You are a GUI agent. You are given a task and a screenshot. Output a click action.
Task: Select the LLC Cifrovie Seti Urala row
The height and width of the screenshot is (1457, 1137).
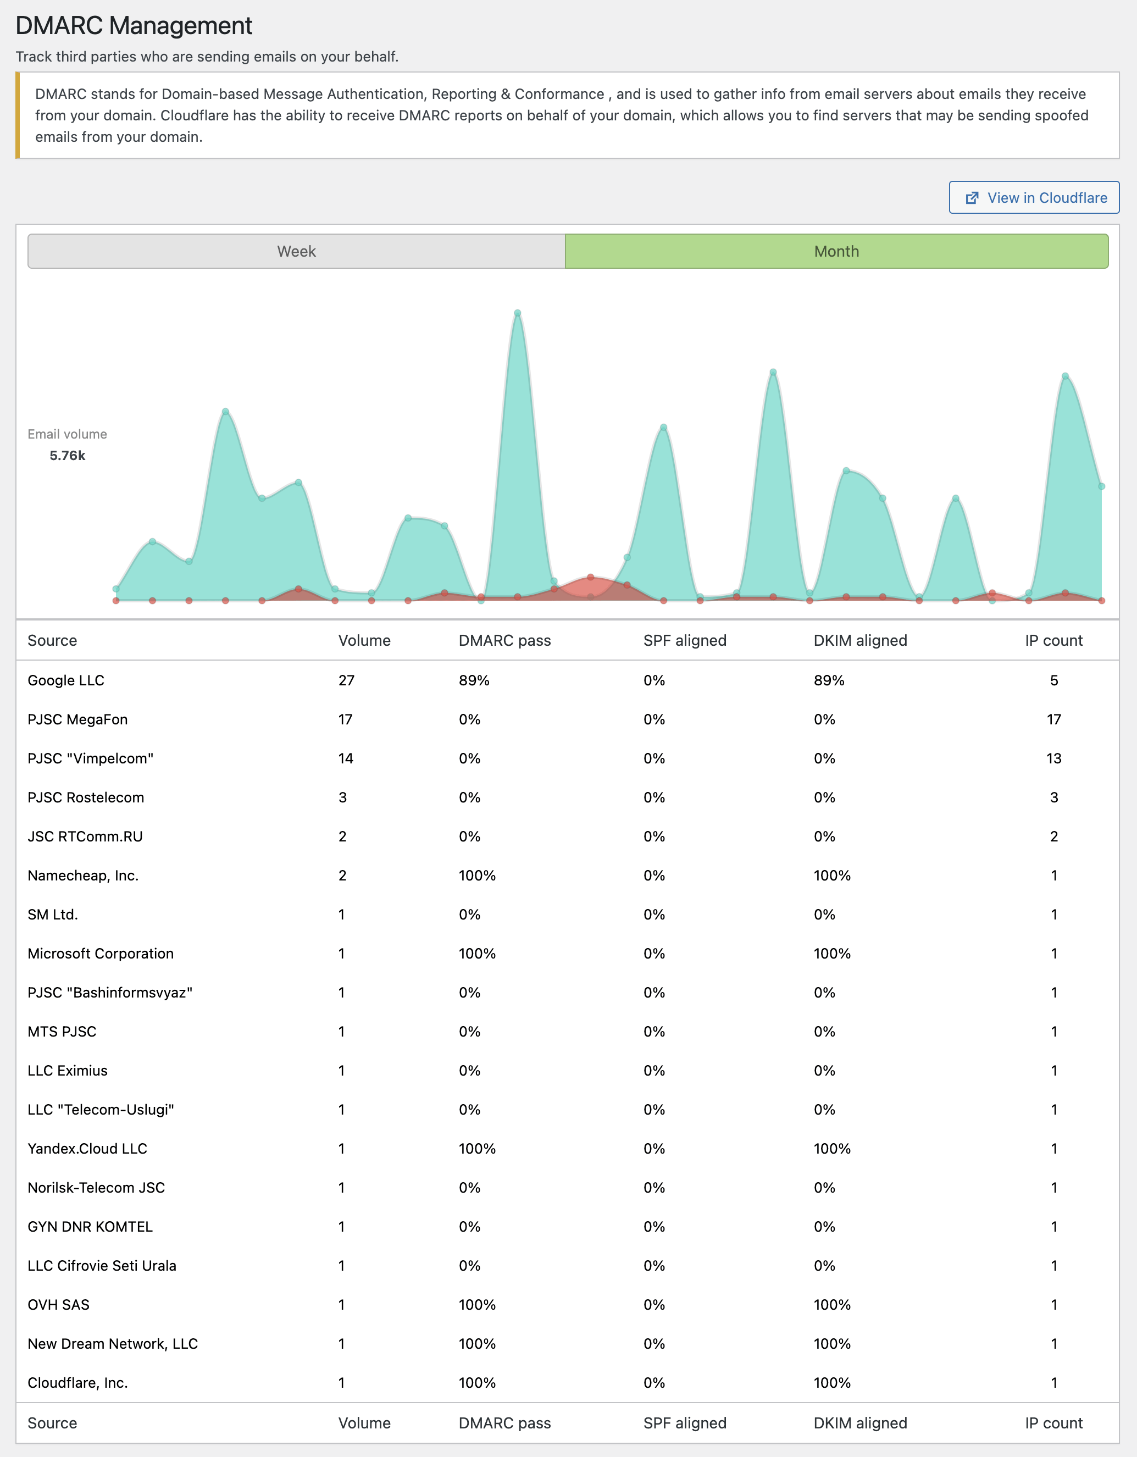[568, 1266]
